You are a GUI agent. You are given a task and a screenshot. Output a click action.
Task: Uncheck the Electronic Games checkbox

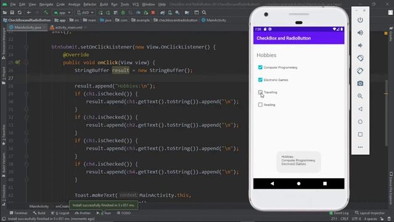[x=260, y=80]
